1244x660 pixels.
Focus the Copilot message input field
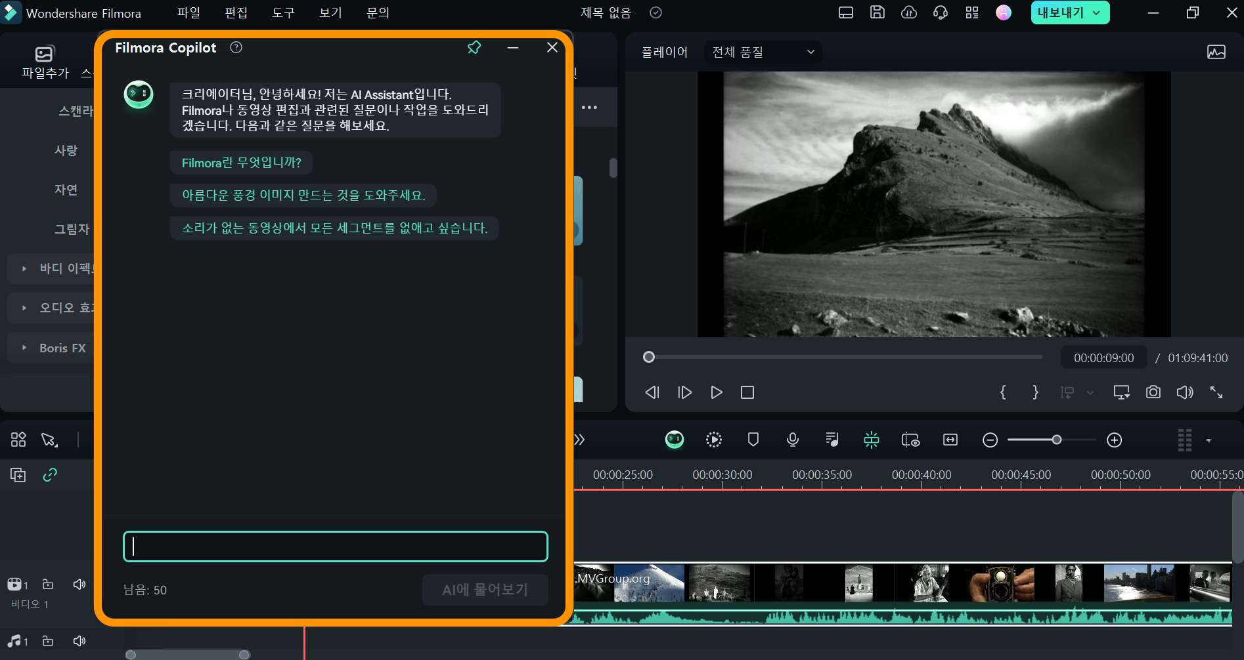336,547
